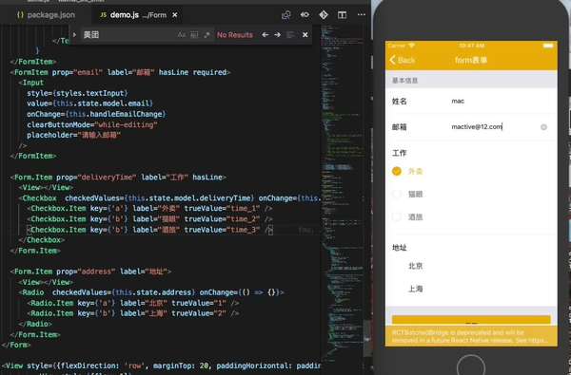Screen dimensions: 571x375
Task: Select the demo.js editor tab
Action: click(x=138, y=15)
